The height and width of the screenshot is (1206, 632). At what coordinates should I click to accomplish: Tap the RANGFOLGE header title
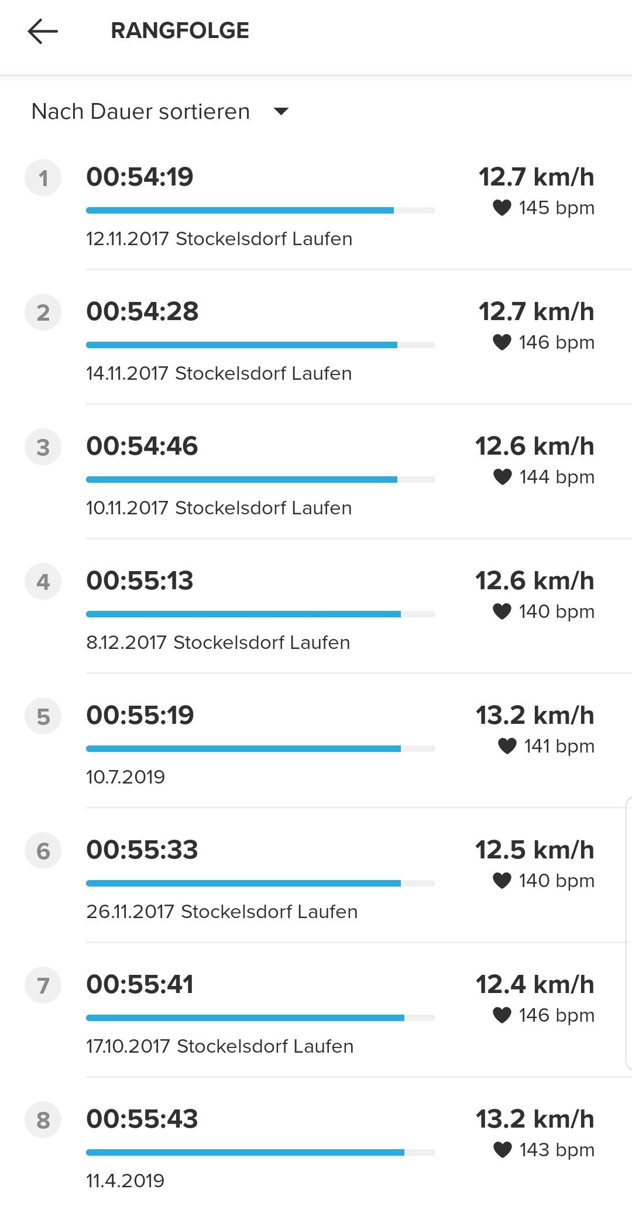[x=180, y=31]
